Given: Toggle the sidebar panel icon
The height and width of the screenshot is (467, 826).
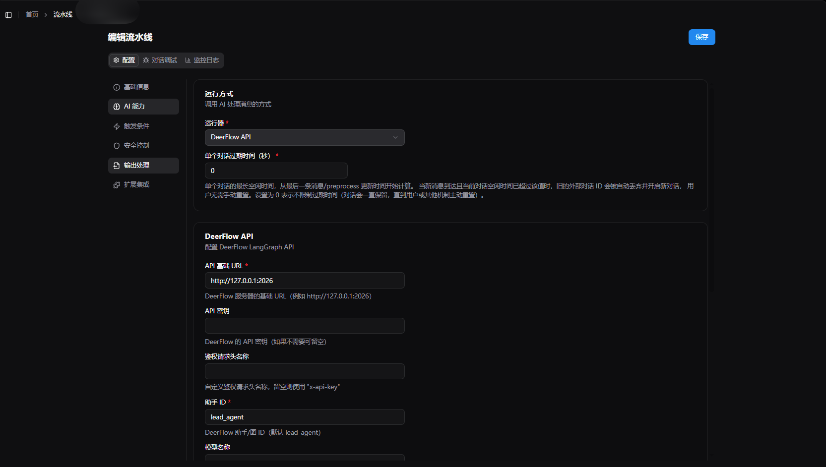Looking at the screenshot, I should tap(8, 15).
